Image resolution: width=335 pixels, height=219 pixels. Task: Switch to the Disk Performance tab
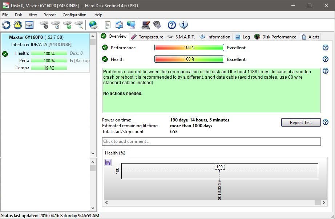click(x=275, y=37)
